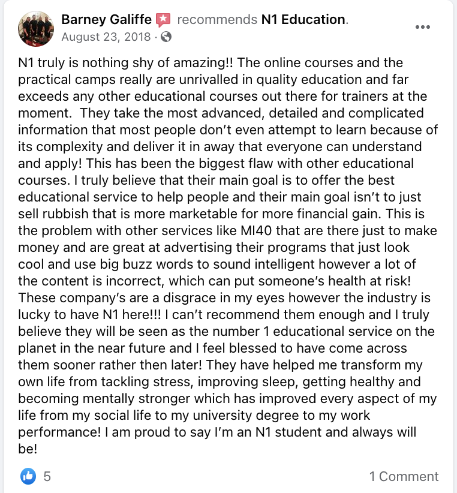Image resolution: width=457 pixels, height=493 pixels.
Task: Click the word 'recommends' in the header
Action: (x=217, y=20)
